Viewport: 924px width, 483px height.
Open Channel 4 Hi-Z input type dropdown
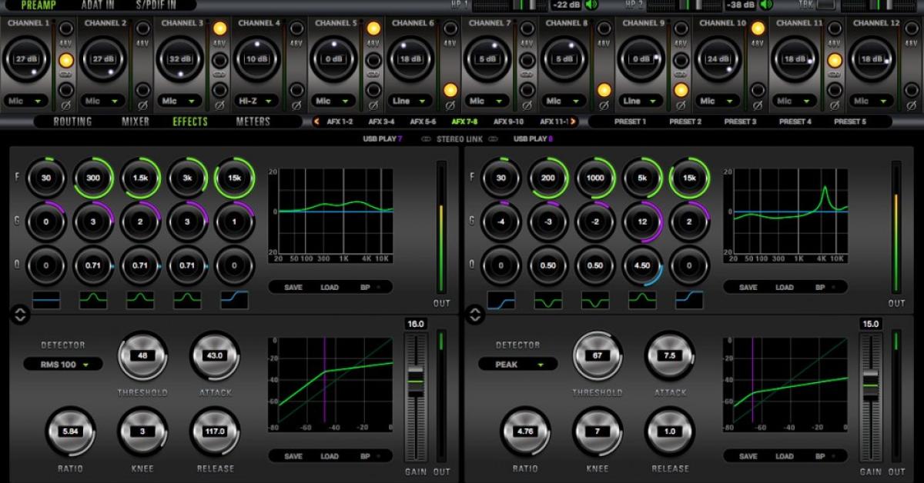click(256, 101)
